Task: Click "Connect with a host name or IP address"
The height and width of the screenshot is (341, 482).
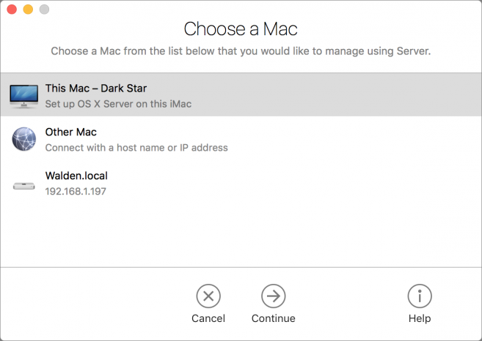Action: coord(136,148)
